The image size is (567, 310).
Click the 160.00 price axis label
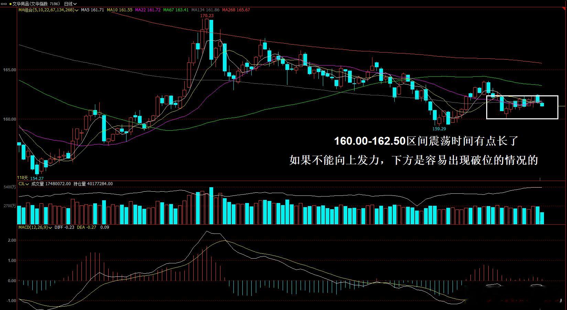coord(10,120)
